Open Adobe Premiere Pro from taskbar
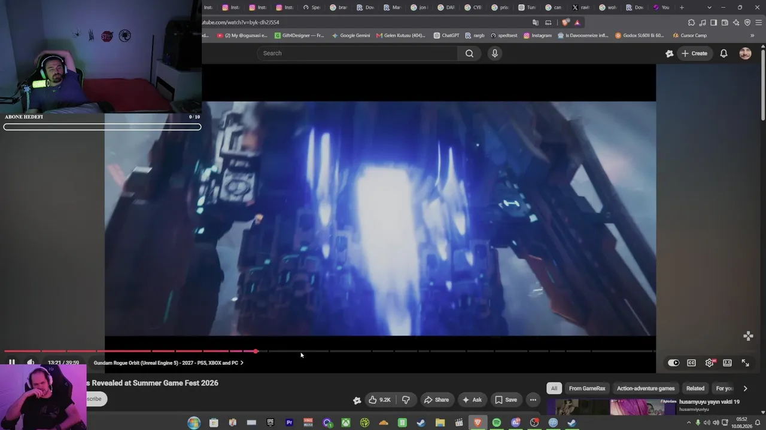 click(289, 423)
